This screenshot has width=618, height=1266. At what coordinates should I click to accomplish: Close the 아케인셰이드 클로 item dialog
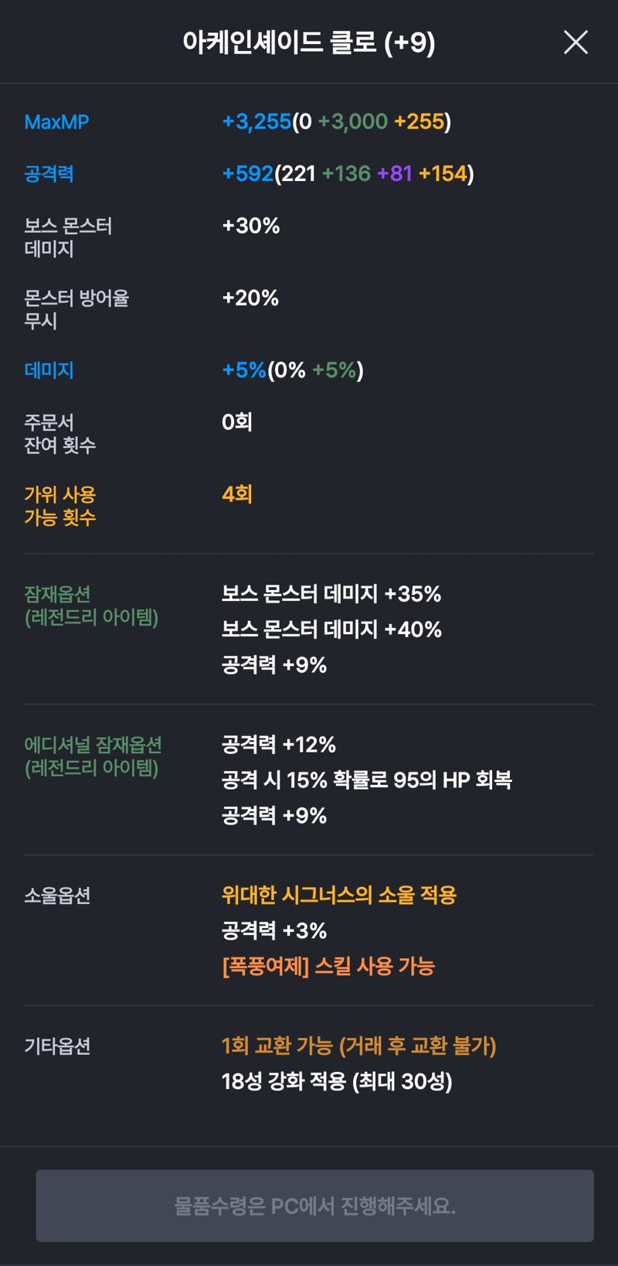(576, 43)
